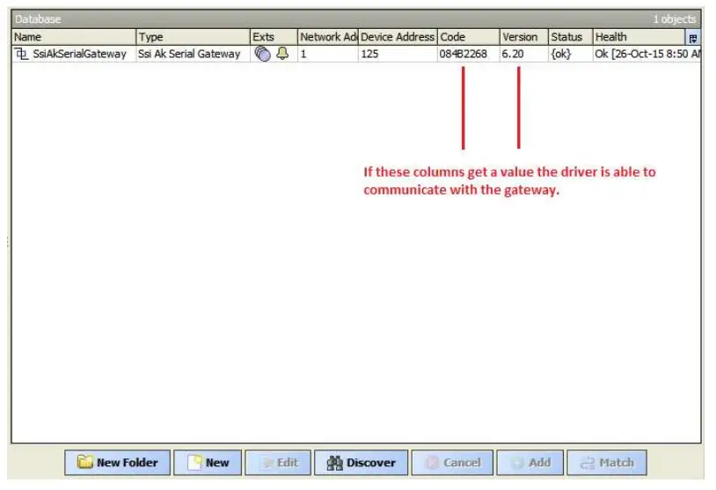Click the Cancel button
Screen dimensions: 716x490
click(452, 463)
